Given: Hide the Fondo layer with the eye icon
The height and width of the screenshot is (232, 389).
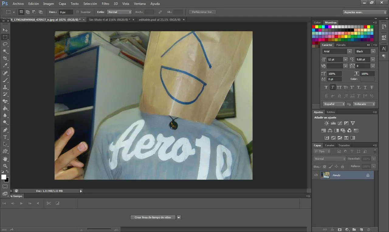Looking at the screenshot, I should pos(316,175).
